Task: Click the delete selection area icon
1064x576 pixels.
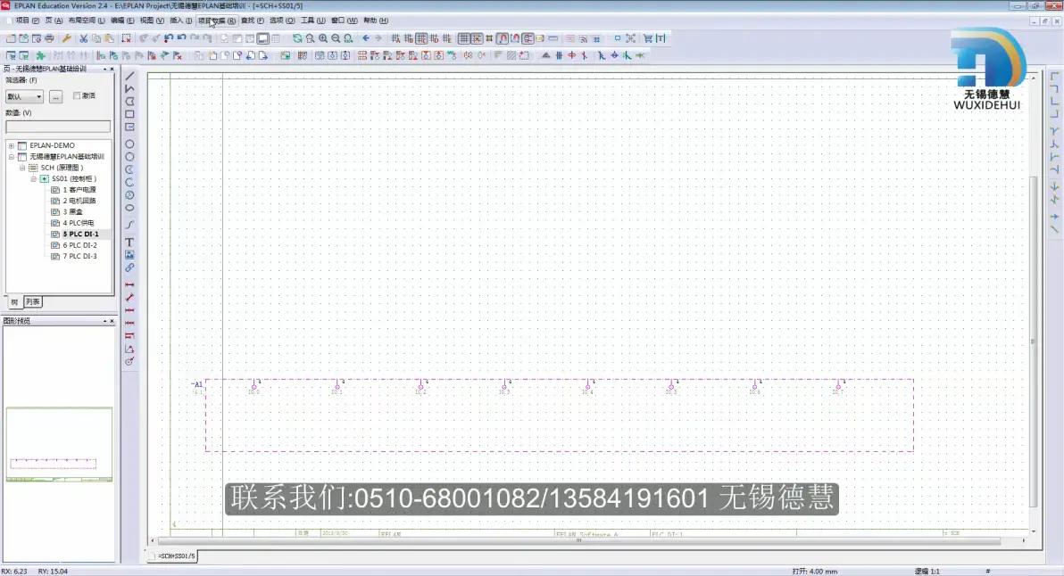Action: point(126,38)
